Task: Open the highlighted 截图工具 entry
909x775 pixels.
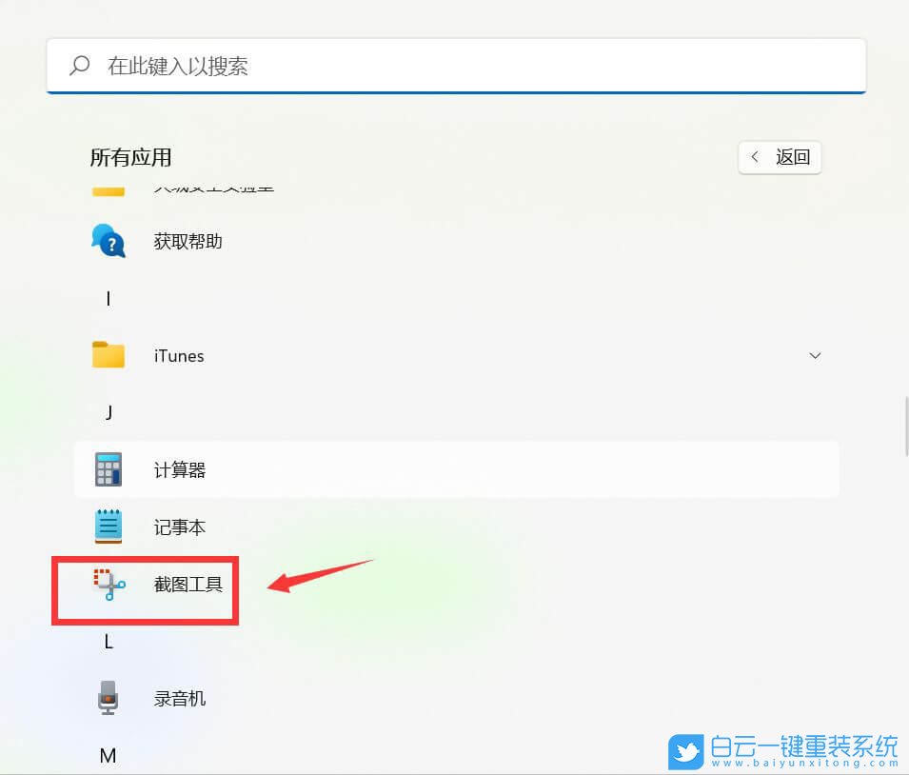Action: (188, 587)
